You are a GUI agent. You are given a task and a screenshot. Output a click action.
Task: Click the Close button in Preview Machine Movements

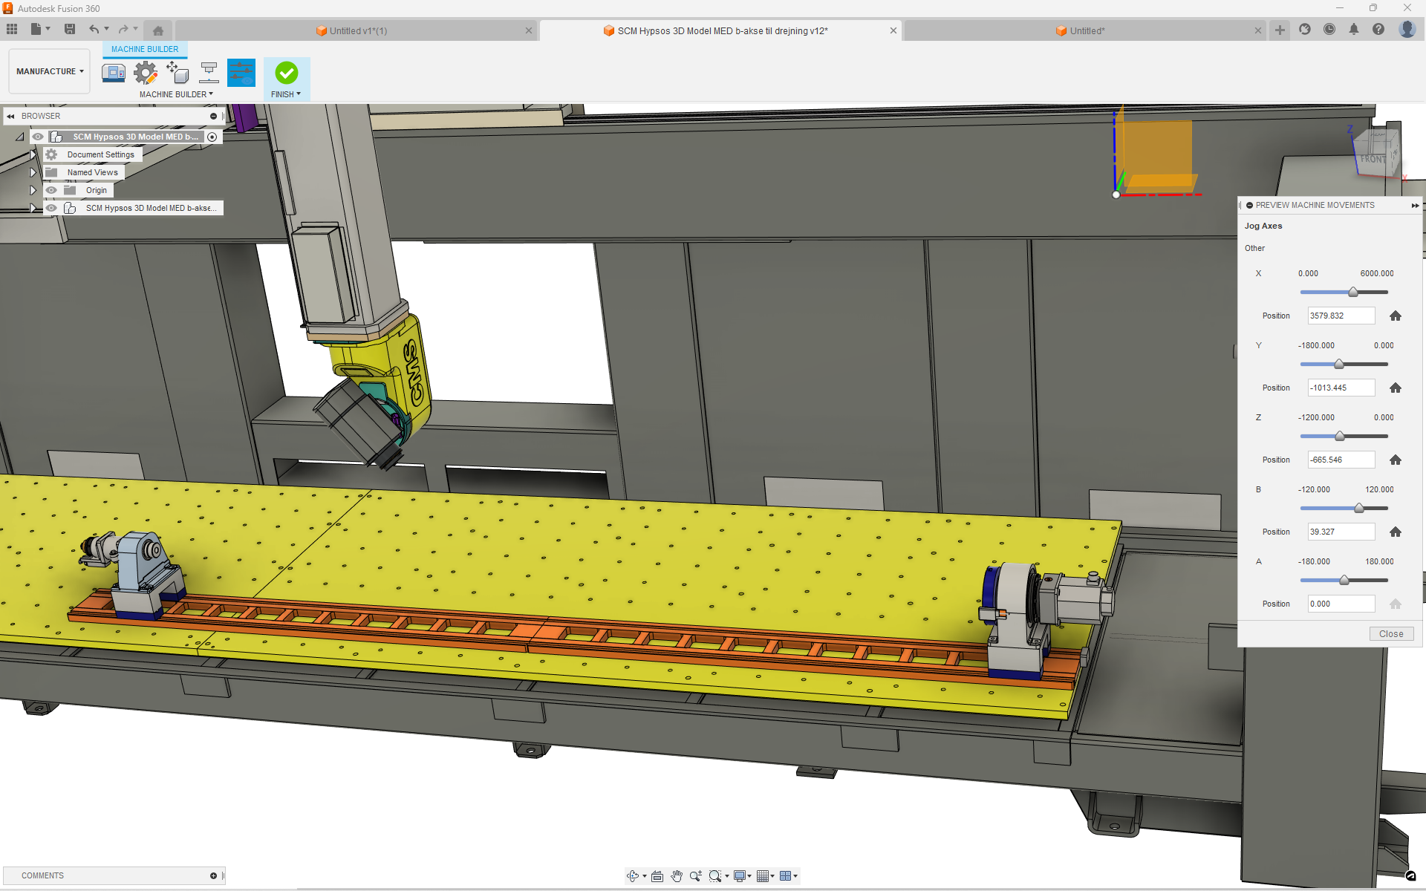click(1390, 633)
